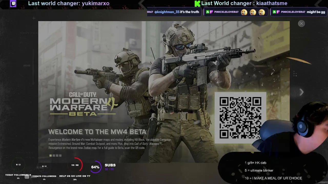328x184 pixels.
Task: Click 'Last world changer: yukimarxo' text
Action: point(69,3)
